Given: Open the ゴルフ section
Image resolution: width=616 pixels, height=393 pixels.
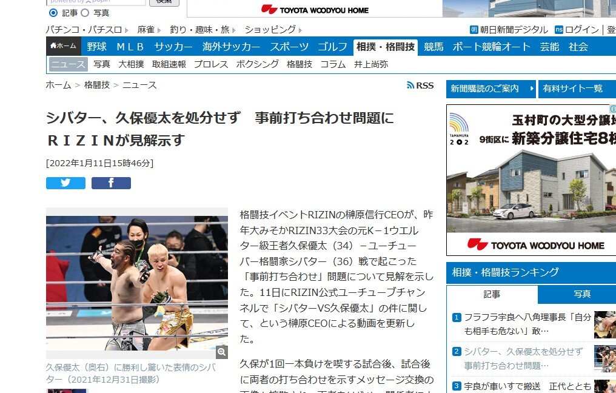Looking at the screenshot, I should click(332, 47).
